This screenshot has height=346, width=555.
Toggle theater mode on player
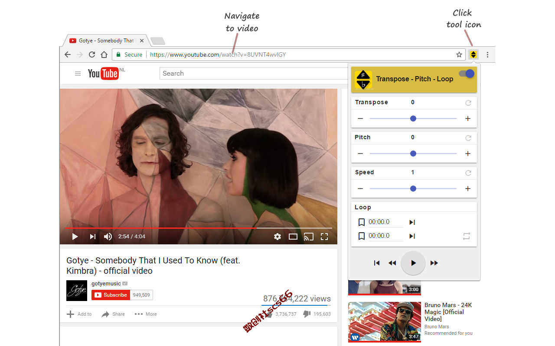(293, 237)
